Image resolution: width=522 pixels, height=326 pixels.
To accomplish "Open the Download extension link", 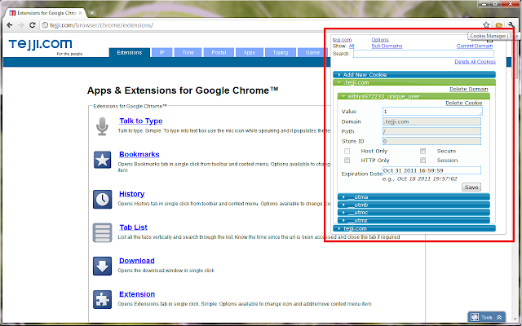I will point(137,261).
